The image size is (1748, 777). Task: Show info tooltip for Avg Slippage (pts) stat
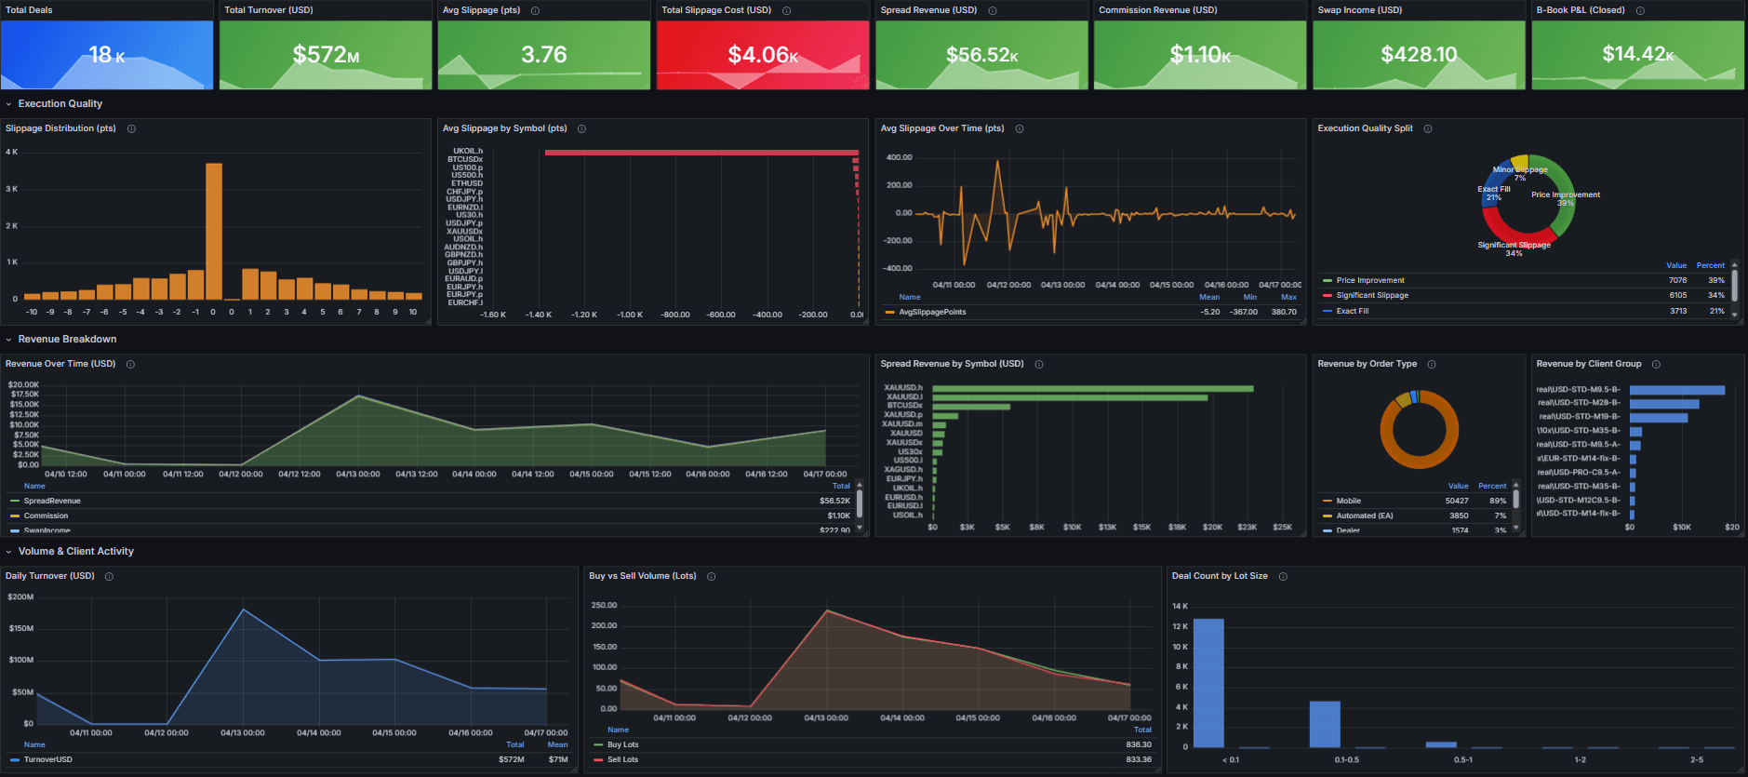click(x=535, y=10)
